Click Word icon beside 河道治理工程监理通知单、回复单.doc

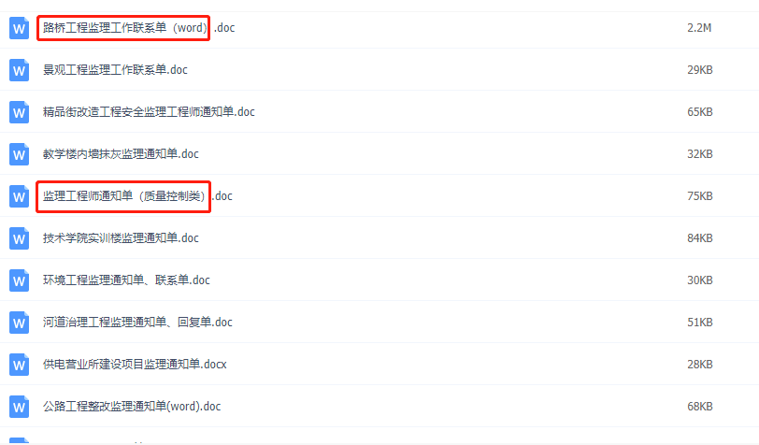[19, 323]
